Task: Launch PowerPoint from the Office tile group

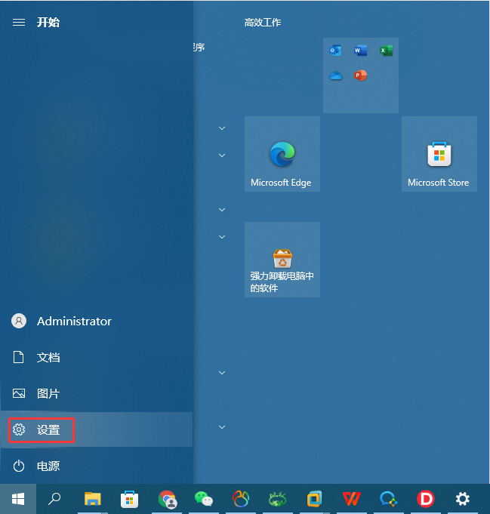Action: click(x=361, y=75)
